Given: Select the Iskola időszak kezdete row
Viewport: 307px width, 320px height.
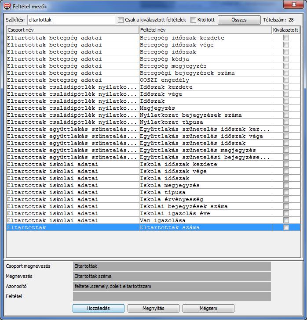Looking at the screenshot, I should tap(153, 164).
